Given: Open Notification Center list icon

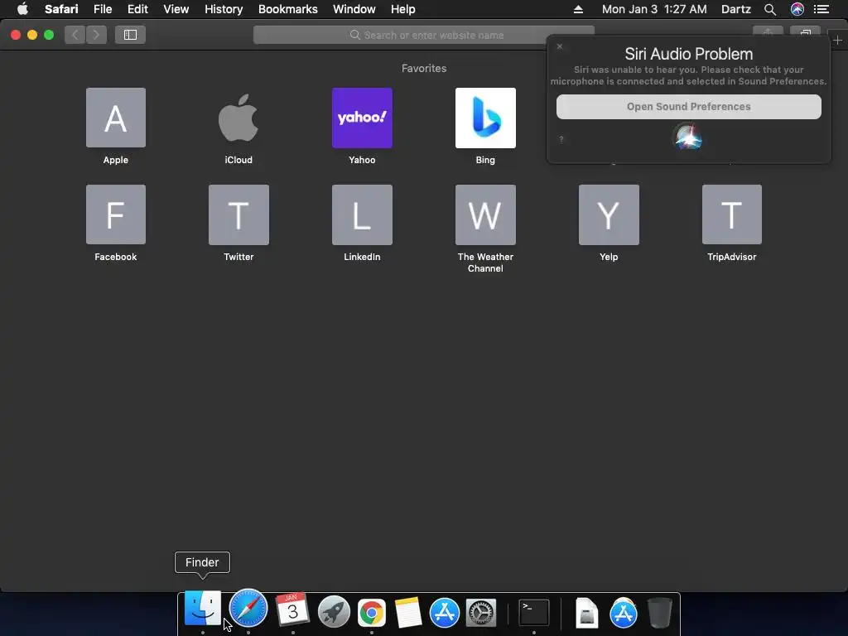Looking at the screenshot, I should pyautogui.click(x=821, y=9).
